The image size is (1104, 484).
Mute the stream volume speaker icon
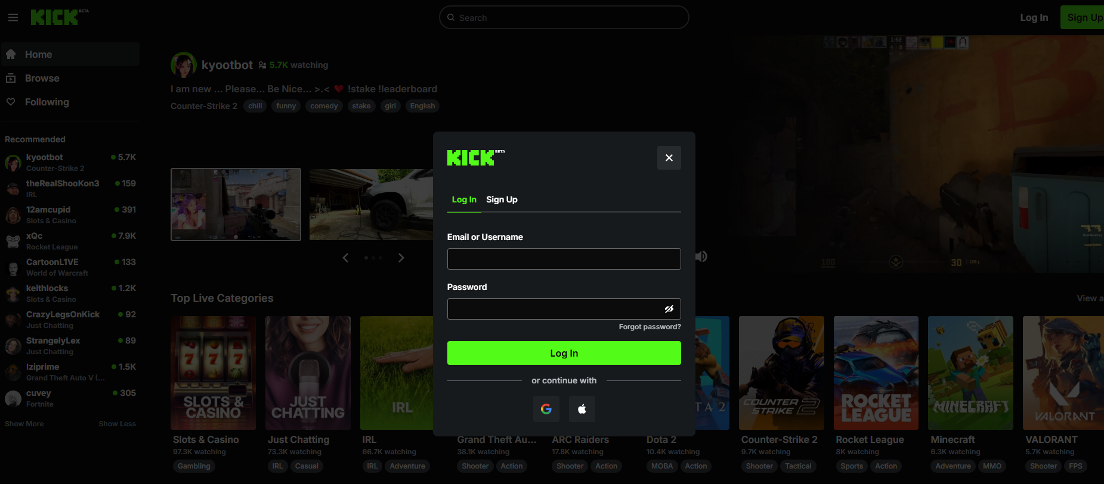tap(701, 257)
